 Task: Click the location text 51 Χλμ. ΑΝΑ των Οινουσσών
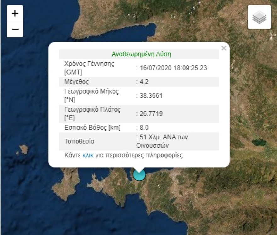click(x=162, y=141)
